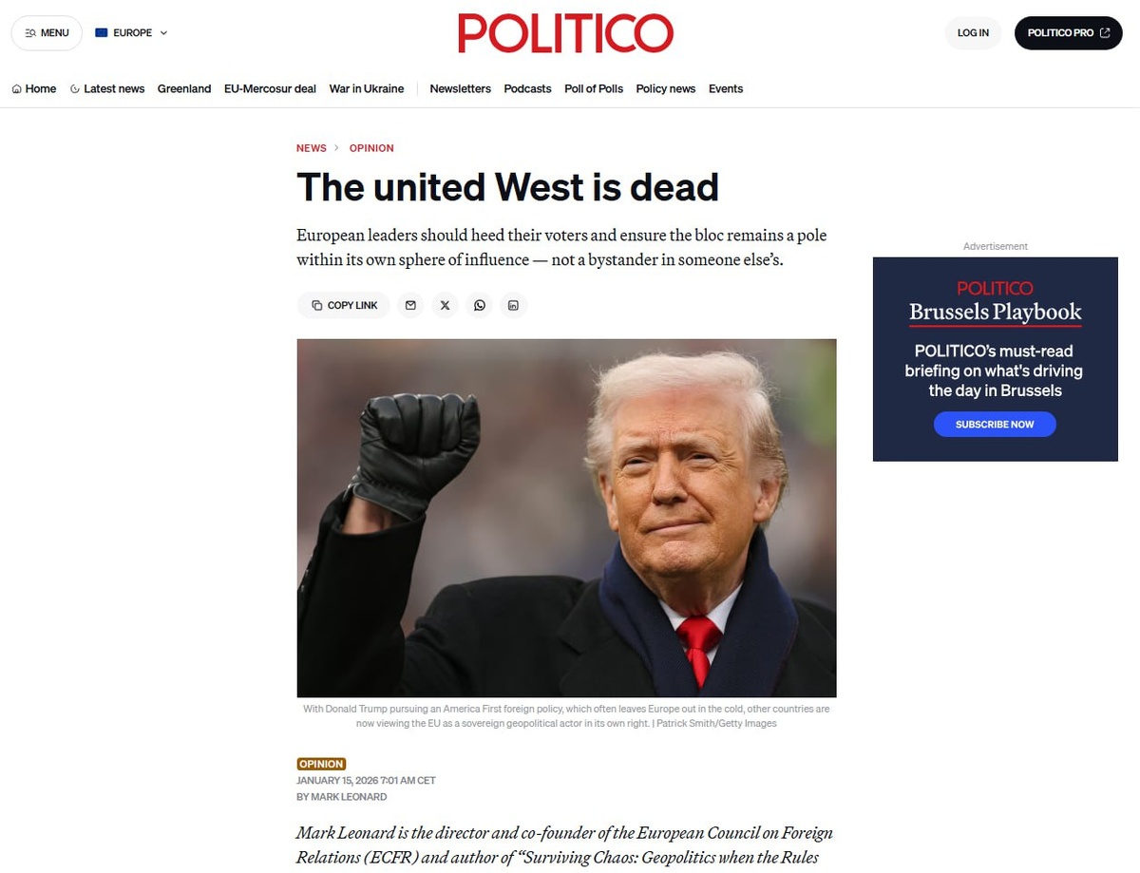Click the Copy Link button
This screenshot has height=873, width=1140.
[344, 305]
